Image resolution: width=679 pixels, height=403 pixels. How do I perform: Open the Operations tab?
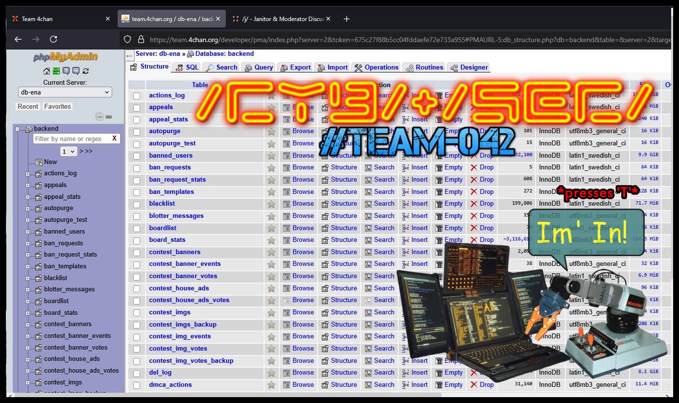click(x=376, y=68)
